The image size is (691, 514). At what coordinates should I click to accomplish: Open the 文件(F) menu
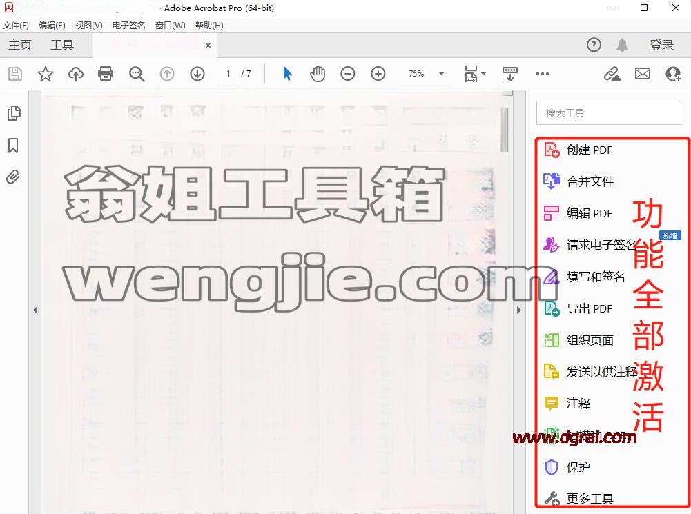16,25
